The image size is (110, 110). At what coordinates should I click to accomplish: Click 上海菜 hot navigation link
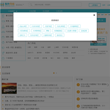[56, 47]
